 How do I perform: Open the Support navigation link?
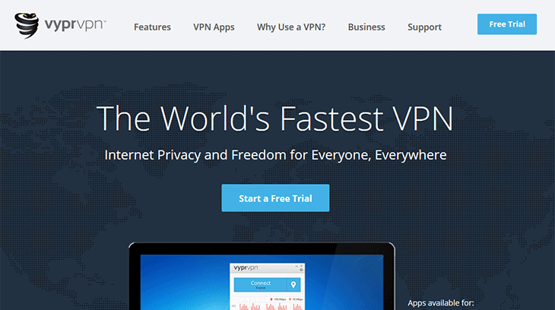coord(424,27)
